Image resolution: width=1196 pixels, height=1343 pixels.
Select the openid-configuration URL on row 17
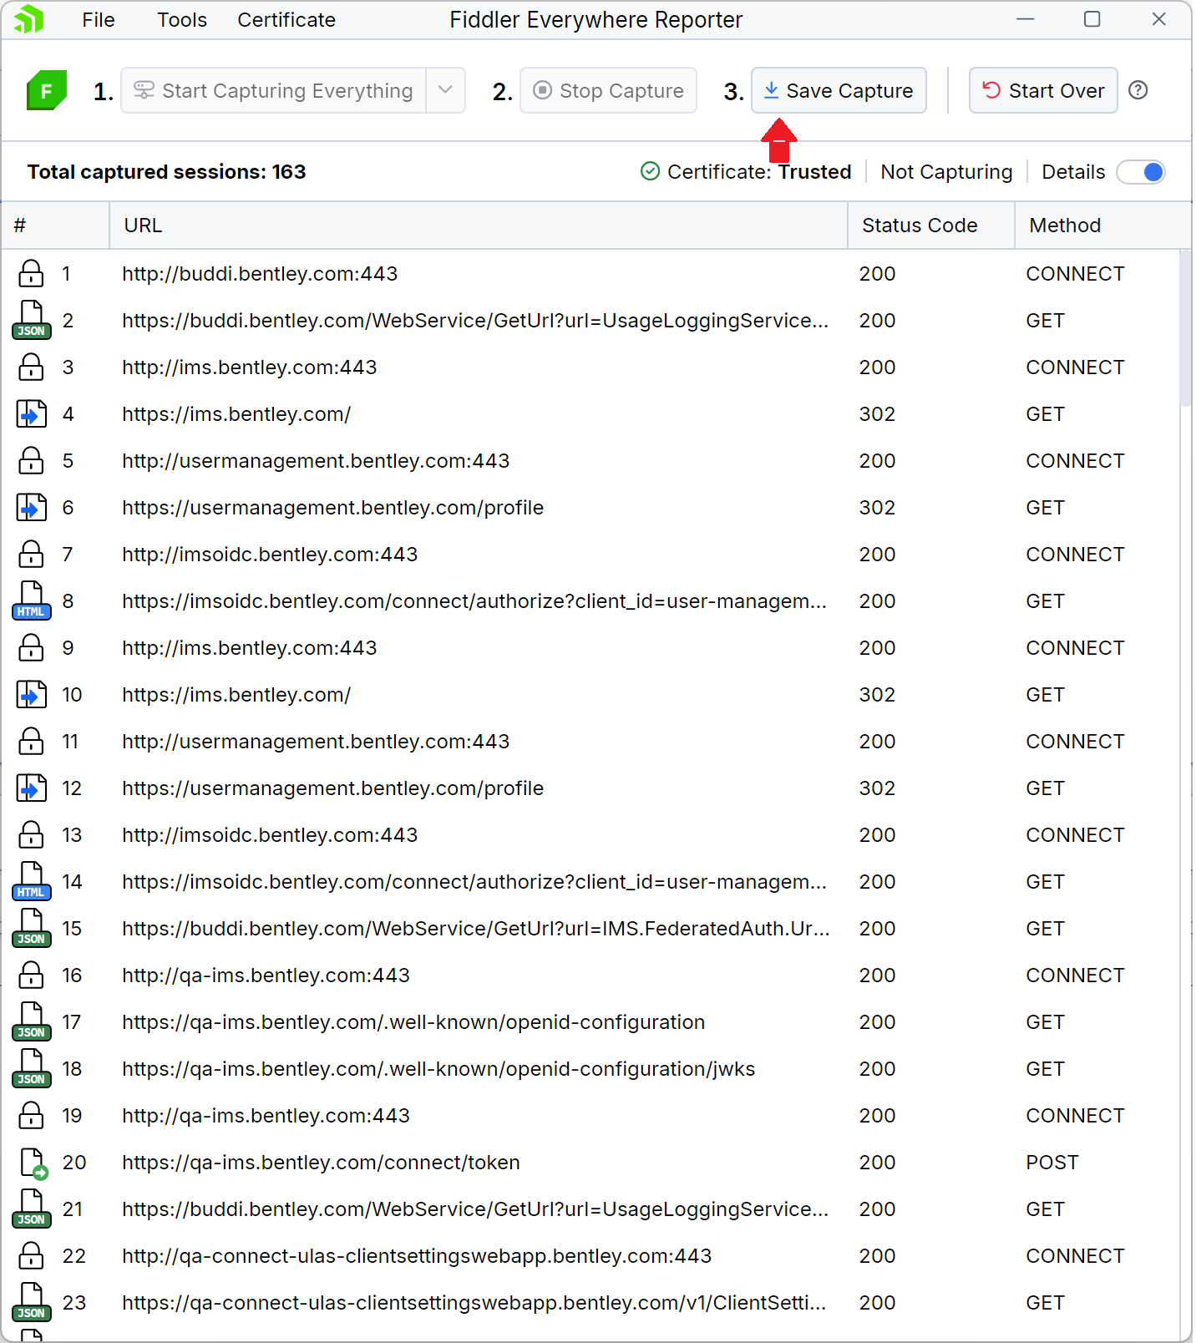tap(413, 1021)
